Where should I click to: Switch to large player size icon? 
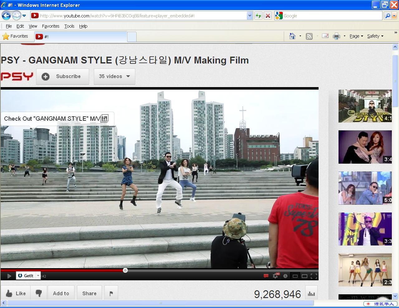pos(305,276)
